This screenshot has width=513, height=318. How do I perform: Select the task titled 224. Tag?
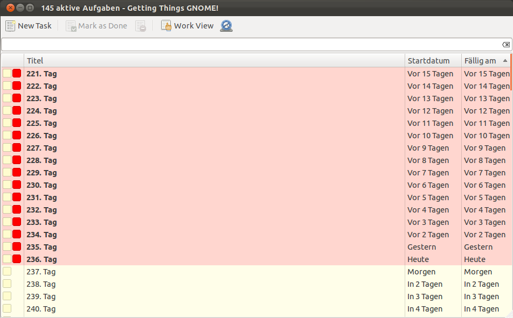pos(41,111)
